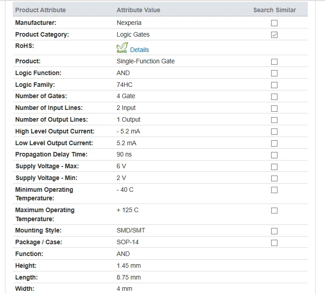325x294 pixels.
Task: Check the Propagation Delay Time checkbox
Action: click(x=274, y=155)
